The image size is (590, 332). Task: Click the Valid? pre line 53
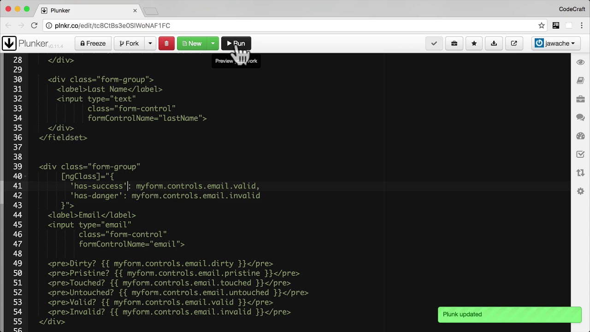tap(160, 302)
